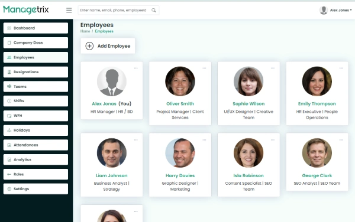Click 'HR Manager | HR / BD' text

(x=112, y=112)
